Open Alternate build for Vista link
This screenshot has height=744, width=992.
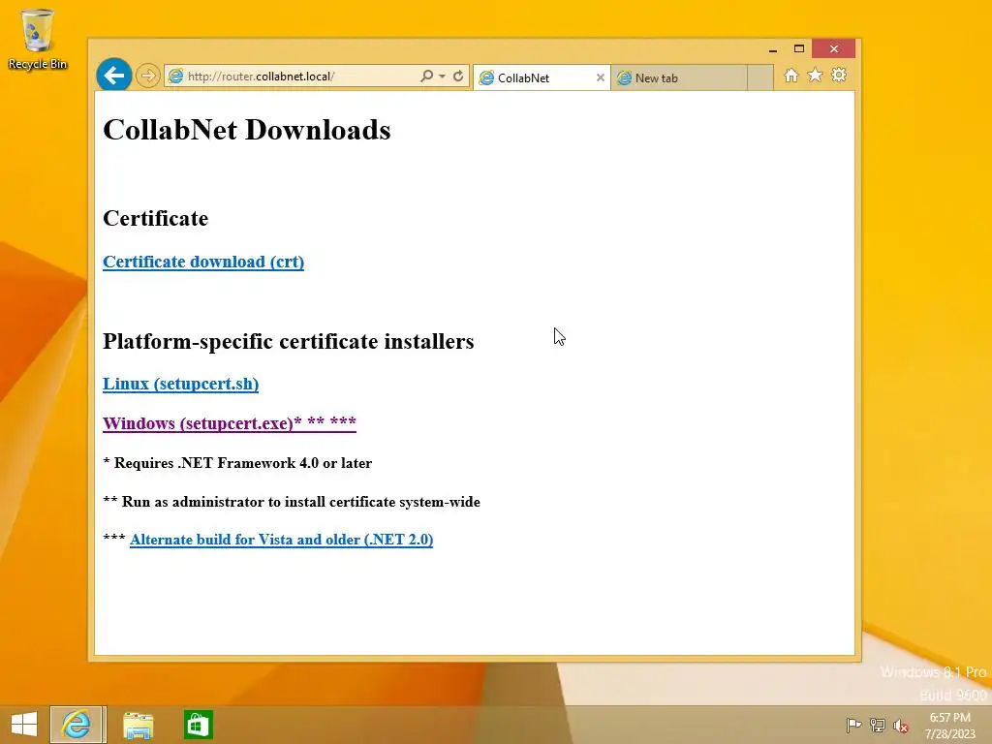click(x=282, y=540)
